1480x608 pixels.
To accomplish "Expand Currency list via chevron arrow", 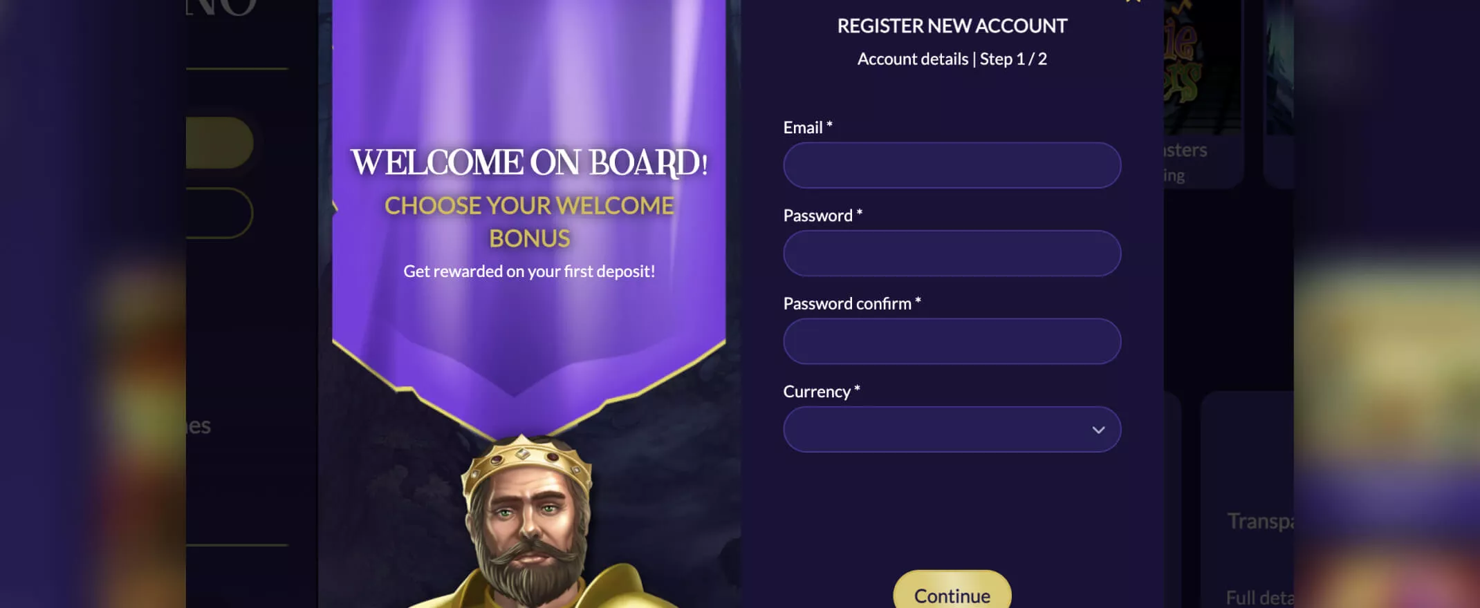I will click(x=1098, y=430).
